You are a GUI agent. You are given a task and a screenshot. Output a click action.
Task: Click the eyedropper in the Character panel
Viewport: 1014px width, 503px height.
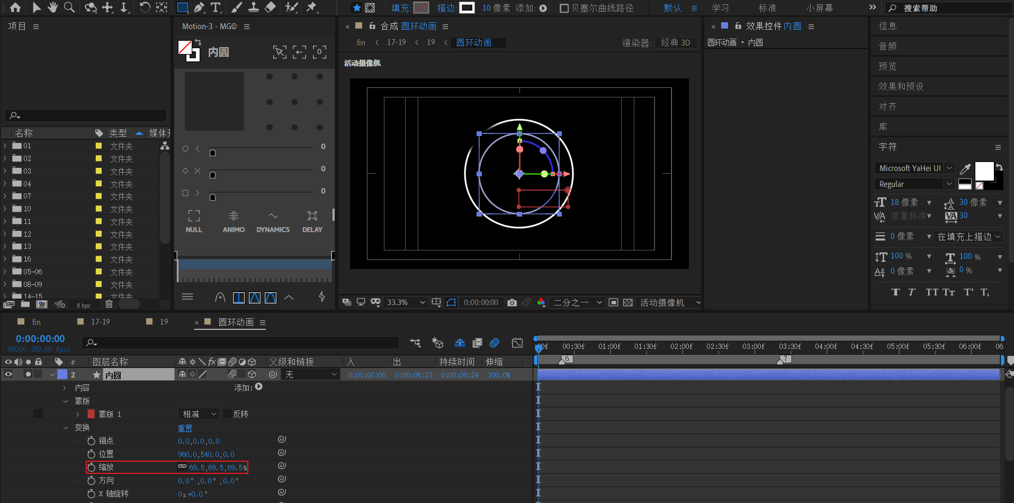point(965,169)
